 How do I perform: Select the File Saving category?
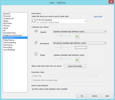coord(15,45)
